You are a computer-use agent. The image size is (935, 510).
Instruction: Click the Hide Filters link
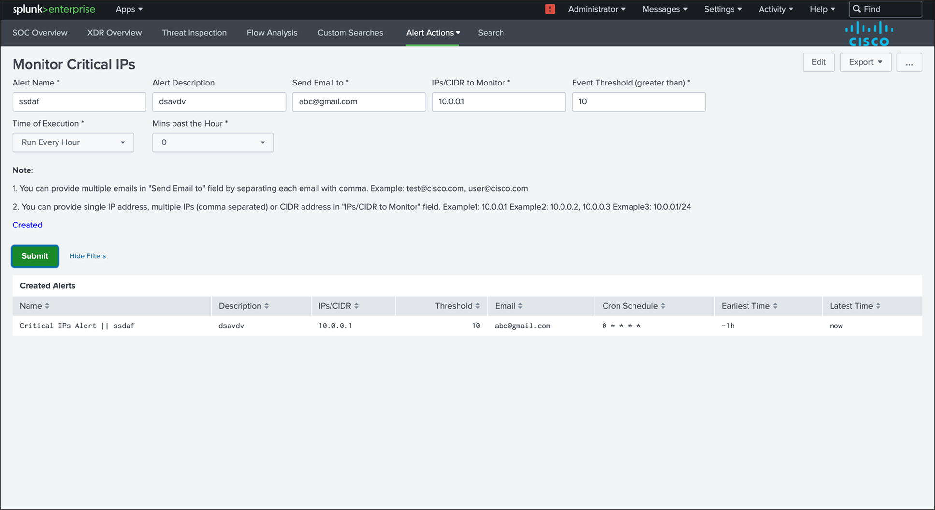[x=87, y=256]
